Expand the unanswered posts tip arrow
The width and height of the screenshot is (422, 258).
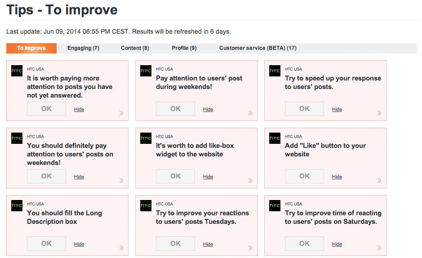point(121,113)
